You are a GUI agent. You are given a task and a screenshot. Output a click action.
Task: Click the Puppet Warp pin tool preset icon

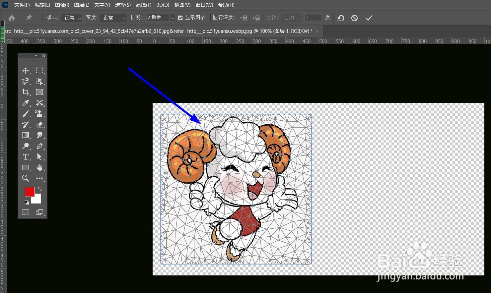point(29,18)
